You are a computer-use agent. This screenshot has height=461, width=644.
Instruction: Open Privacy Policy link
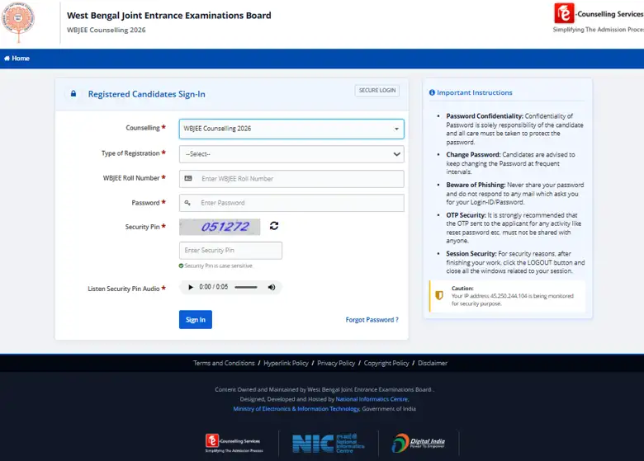click(336, 363)
